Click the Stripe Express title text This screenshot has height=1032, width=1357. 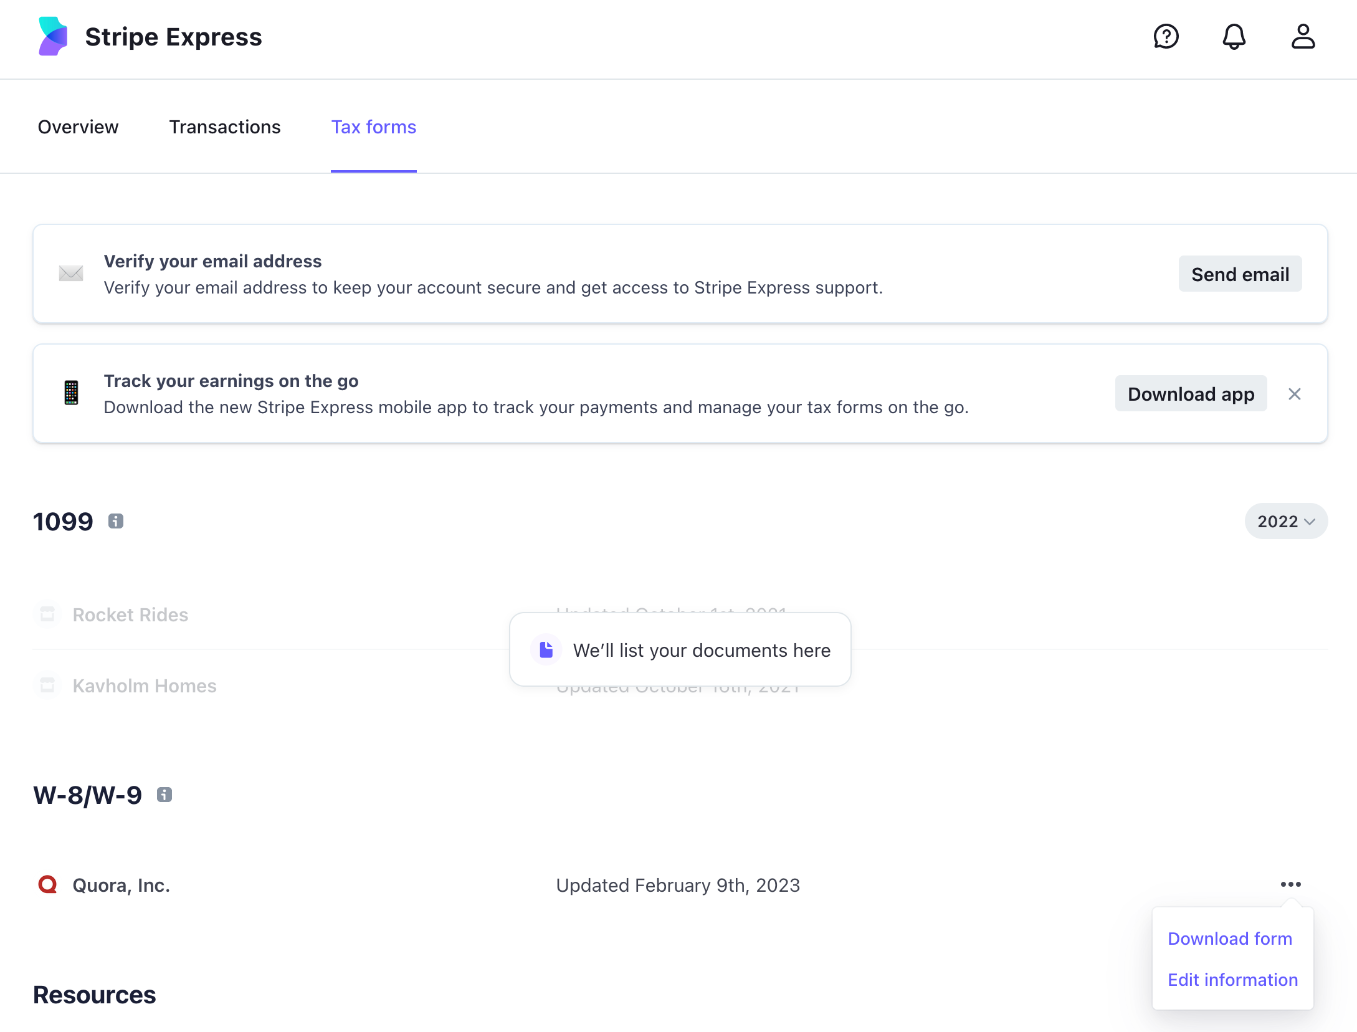tap(174, 37)
